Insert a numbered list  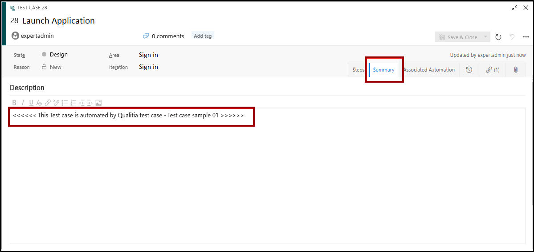pos(73,103)
